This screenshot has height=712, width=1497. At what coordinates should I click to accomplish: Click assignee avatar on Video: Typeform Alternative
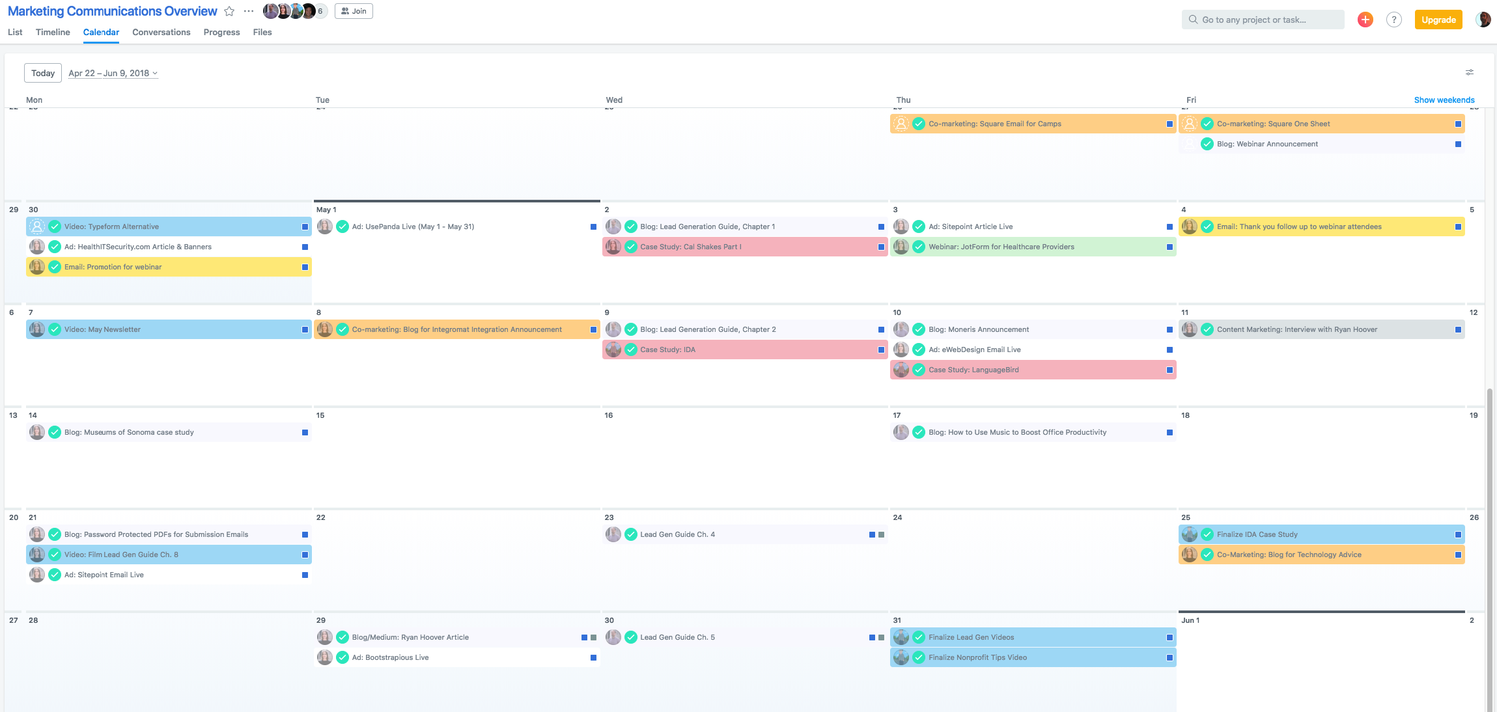pyautogui.click(x=37, y=226)
